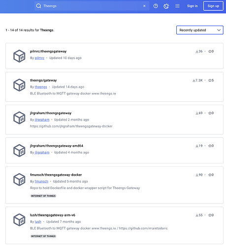Click Internet of Things tag on fmunsch card
The width and height of the screenshot is (226, 246).
coord(43,196)
